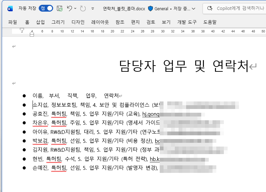This screenshot has height=192, width=266.
Task: Switch to the 그리기 tab
Action: click(58, 22)
